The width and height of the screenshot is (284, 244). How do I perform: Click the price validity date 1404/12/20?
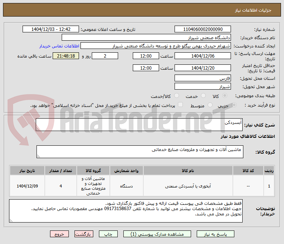point(203,68)
